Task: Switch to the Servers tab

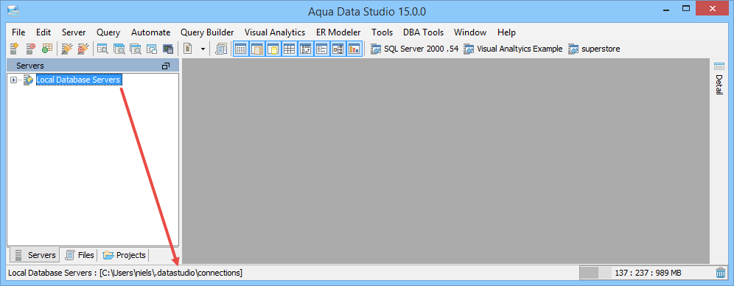Action: click(35, 255)
